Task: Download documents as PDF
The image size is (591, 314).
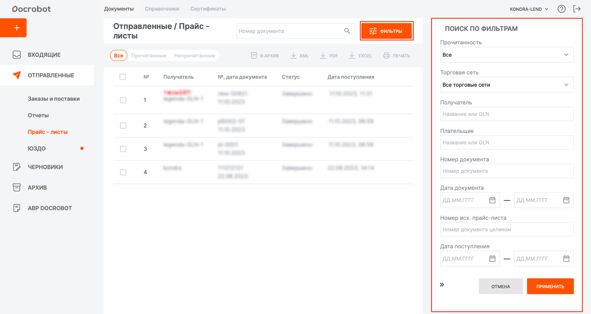Action: coord(329,56)
